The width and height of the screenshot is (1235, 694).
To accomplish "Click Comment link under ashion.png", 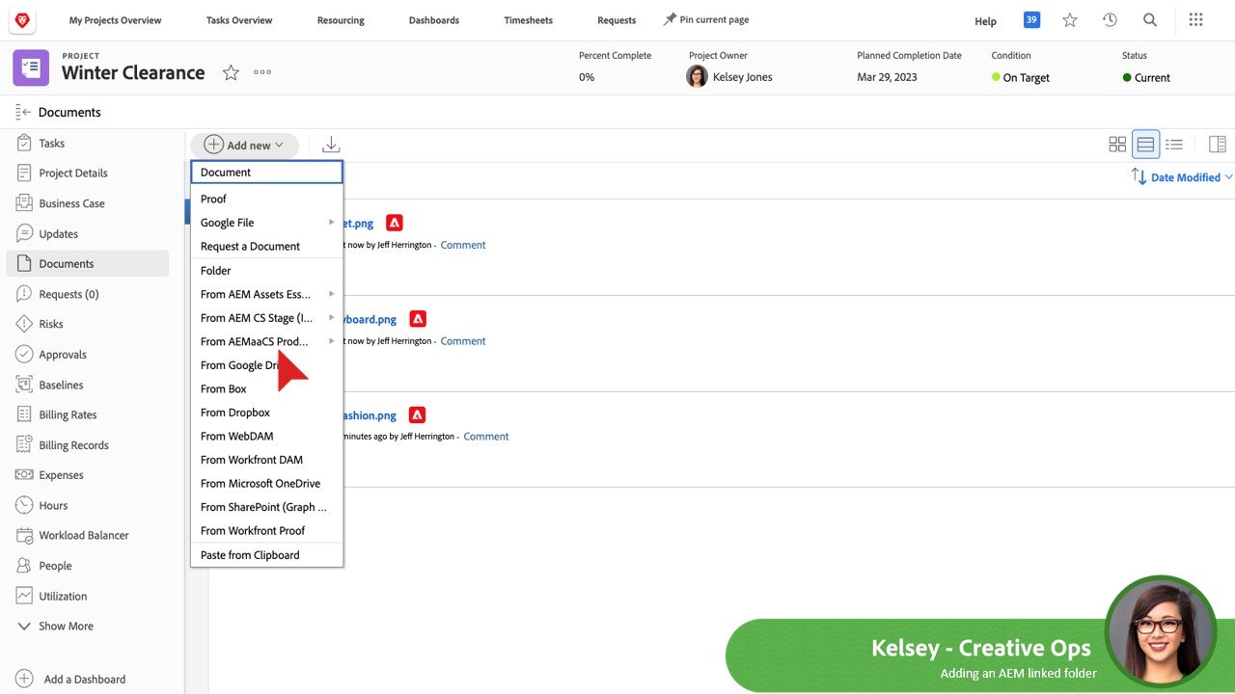I will click(486, 436).
